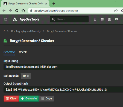Click the Clear button
The image size is (123, 107).
pos(11,99)
